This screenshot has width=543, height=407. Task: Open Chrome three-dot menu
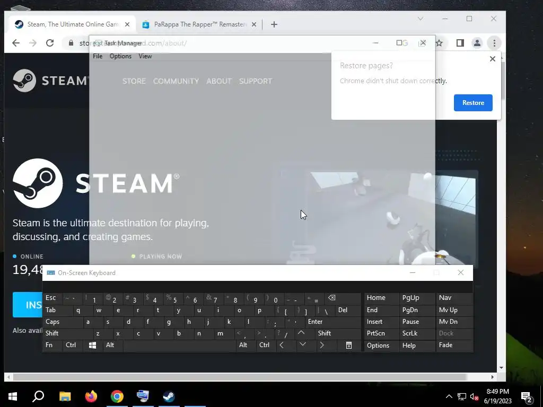tap(494, 43)
